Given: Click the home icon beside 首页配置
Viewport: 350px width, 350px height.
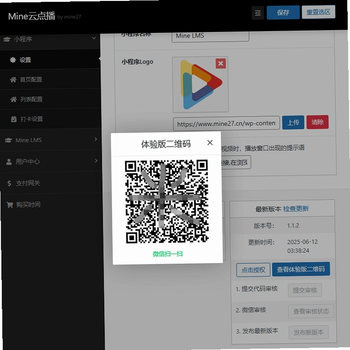Looking at the screenshot, I should (13, 80).
